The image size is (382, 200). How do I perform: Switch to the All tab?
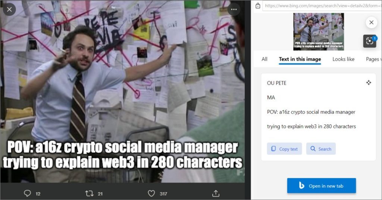(x=264, y=59)
